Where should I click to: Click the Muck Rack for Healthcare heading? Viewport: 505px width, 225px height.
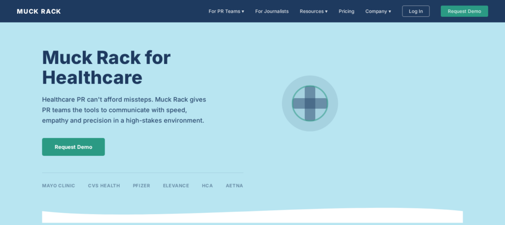pyautogui.click(x=106, y=67)
